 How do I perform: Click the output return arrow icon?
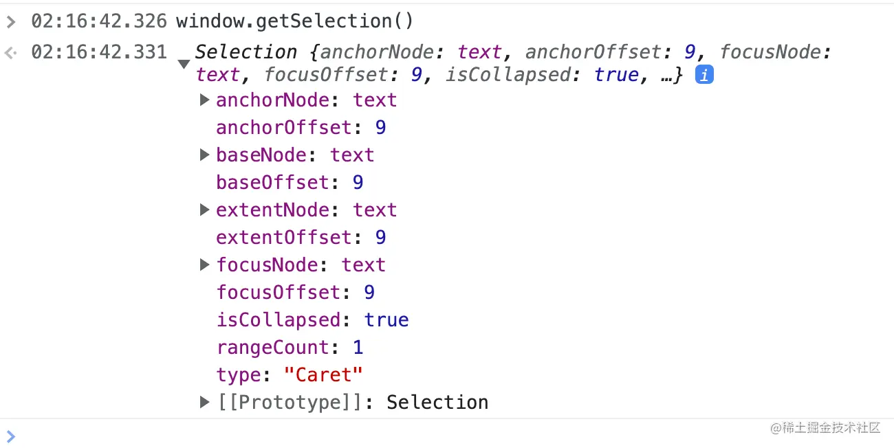click(x=10, y=52)
